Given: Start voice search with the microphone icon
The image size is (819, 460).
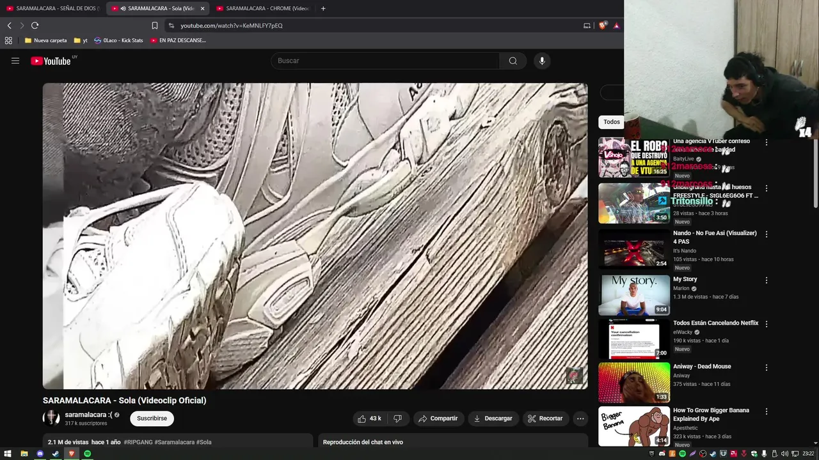Looking at the screenshot, I should [x=542, y=61].
